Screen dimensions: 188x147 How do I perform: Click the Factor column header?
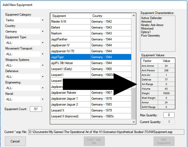tap(149, 61)
